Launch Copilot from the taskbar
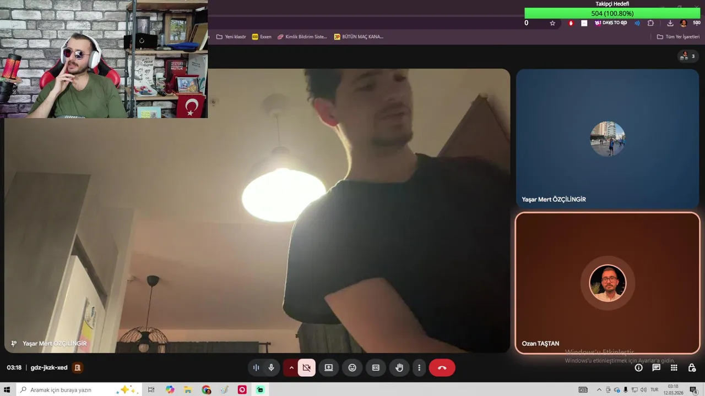Viewport: 705px width, 396px height. [x=170, y=390]
